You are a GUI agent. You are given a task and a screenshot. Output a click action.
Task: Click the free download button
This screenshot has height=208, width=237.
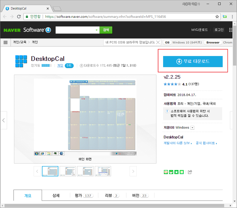(x=193, y=61)
